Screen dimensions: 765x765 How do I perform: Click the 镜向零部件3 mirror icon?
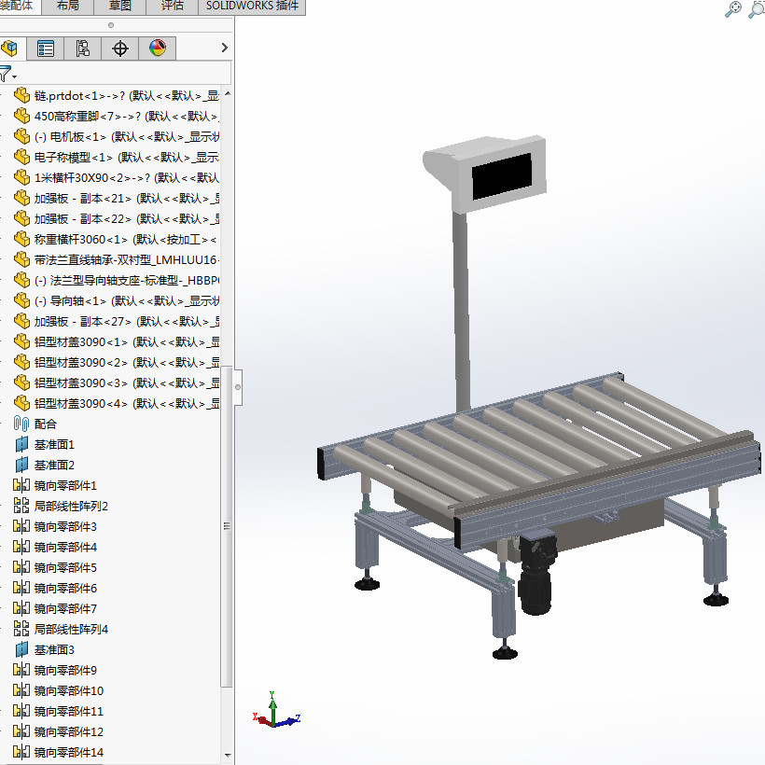(x=21, y=526)
